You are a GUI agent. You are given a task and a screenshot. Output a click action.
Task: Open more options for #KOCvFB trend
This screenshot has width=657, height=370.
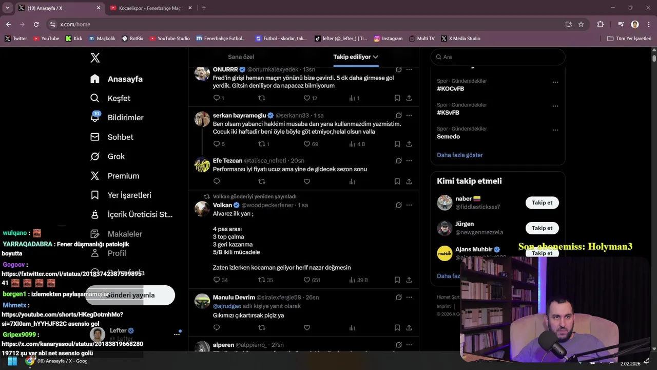555,82
